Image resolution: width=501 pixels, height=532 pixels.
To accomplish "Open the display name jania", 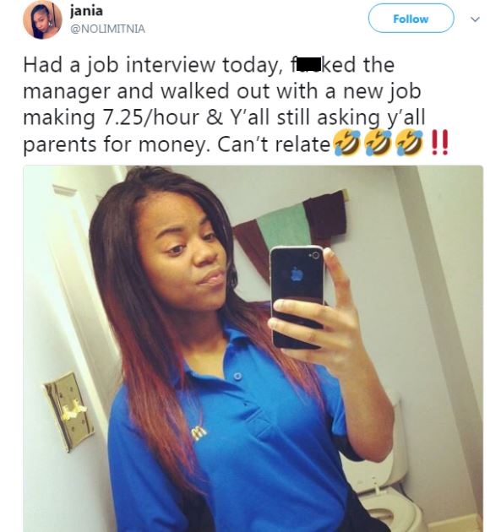I will pos(86,11).
